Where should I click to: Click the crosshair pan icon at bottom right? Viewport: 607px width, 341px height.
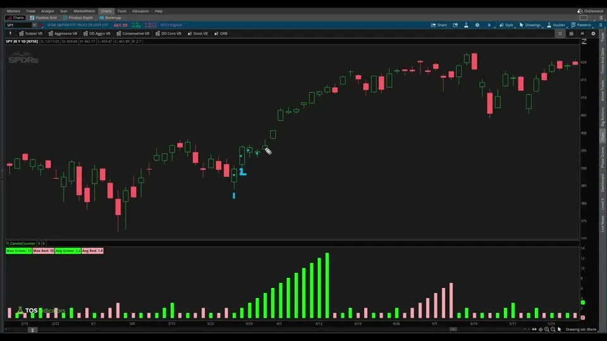tap(541, 330)
